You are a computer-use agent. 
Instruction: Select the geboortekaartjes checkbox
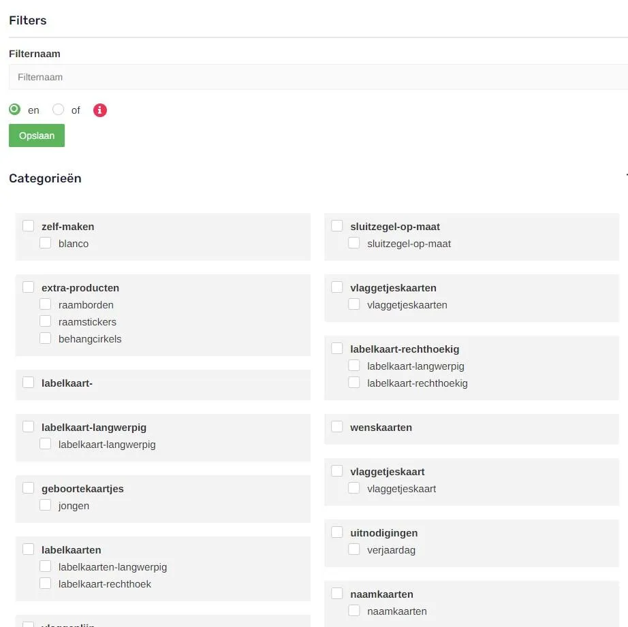pos(28,487)
